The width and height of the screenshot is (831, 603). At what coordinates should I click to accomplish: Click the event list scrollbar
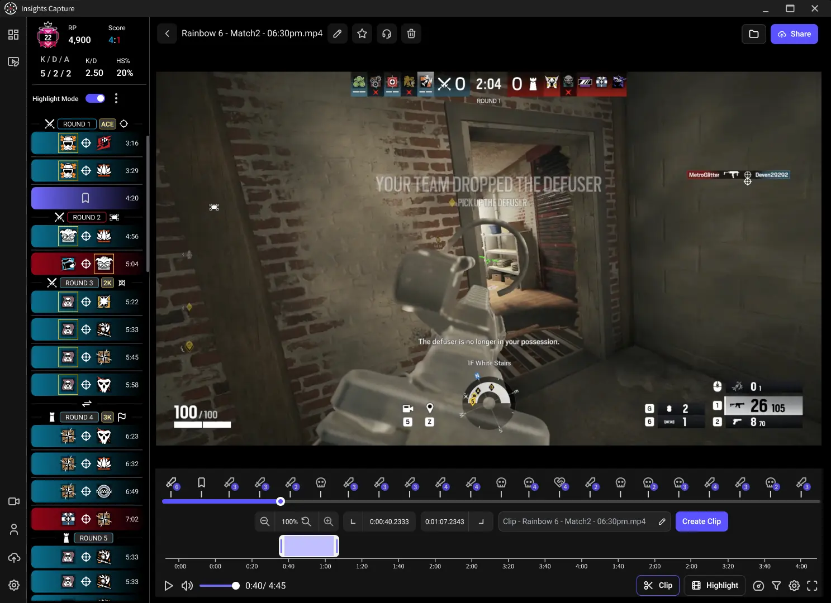148,204
